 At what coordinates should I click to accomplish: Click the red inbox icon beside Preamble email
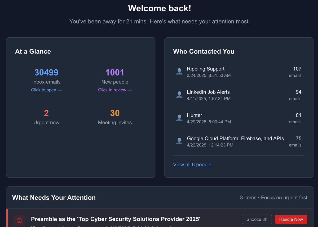pos(19,220)
